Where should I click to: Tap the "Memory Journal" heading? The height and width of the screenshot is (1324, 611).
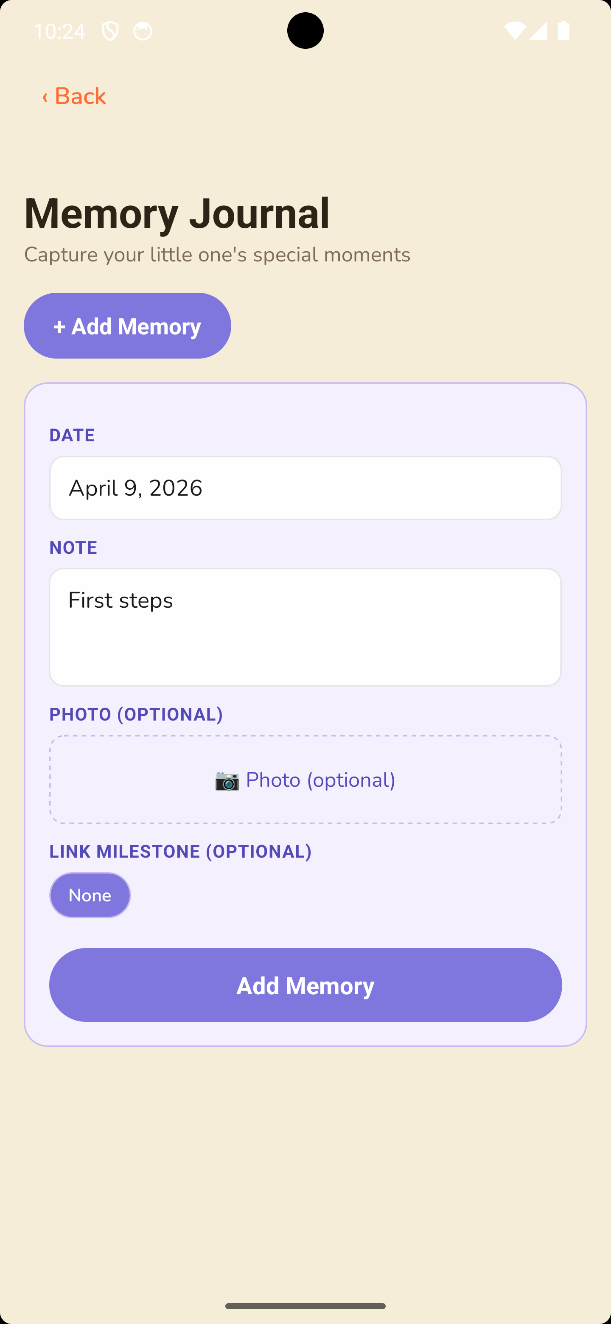pyautogui.click(x=177, y=213)
